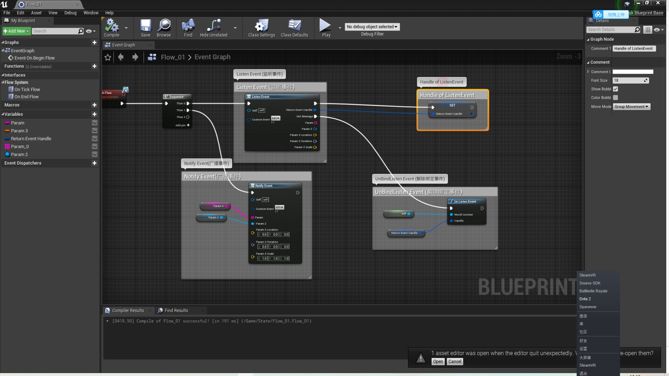Click Param 2's blue variable type pin

click(x=7, y=154)
